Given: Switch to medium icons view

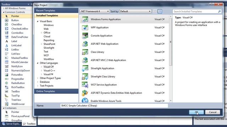Looking at the screenshot, I should (x=160, y=11).
